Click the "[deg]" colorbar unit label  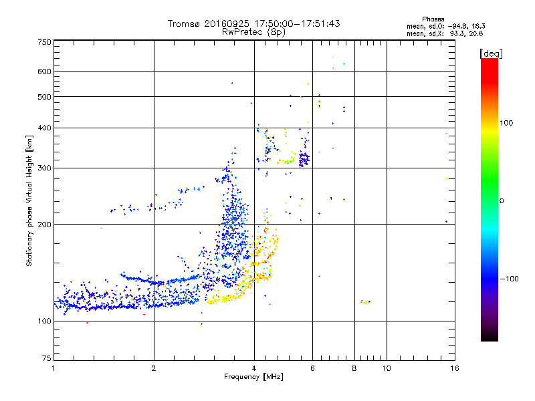tap(491, 53)
